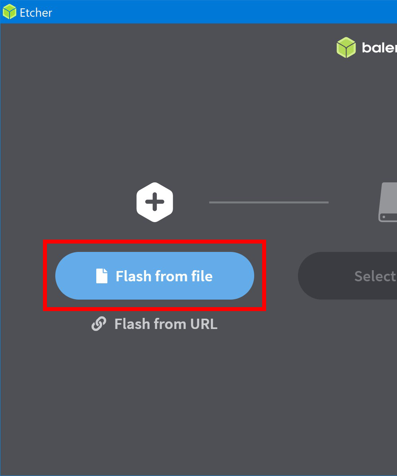Click the balena green cube logo
Viewport: 397px width, 476px height.
coord(346,47)
